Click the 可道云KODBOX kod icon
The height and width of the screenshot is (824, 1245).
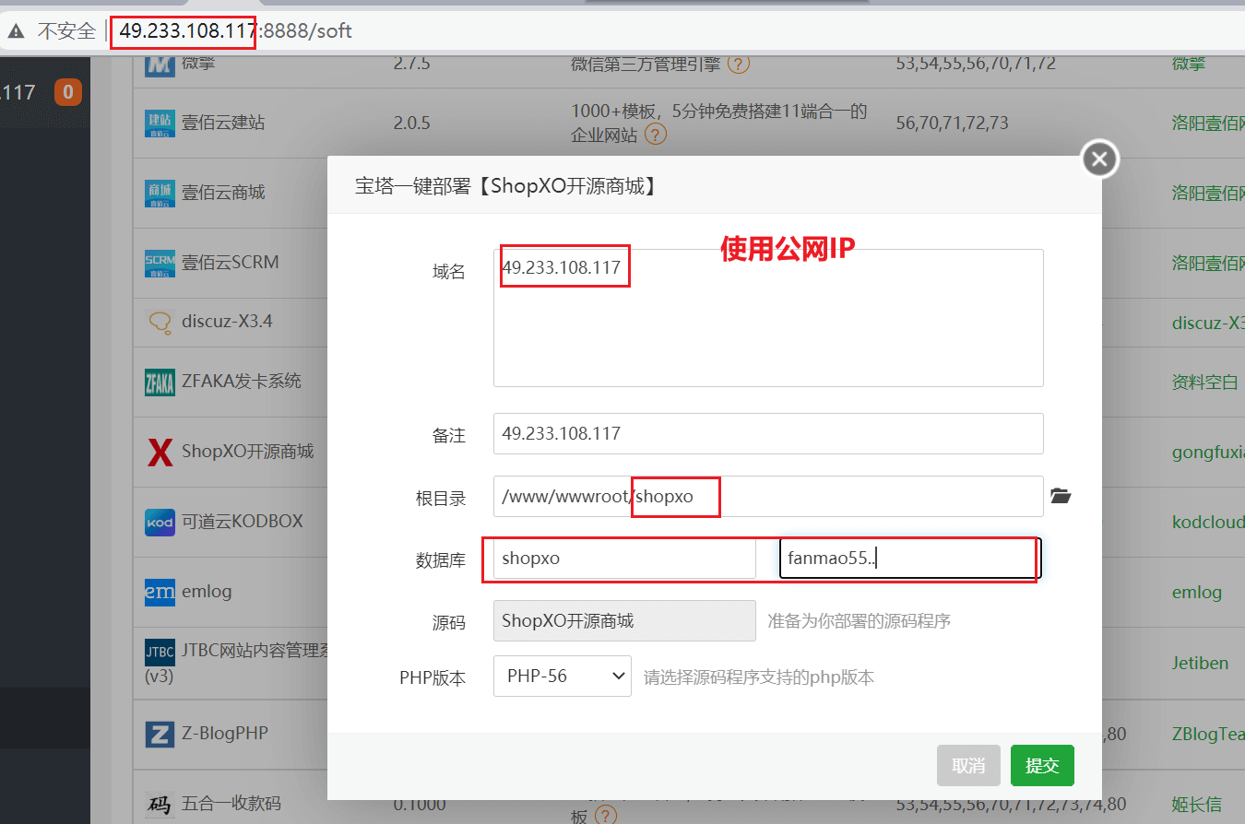click(x=160, y=522)
